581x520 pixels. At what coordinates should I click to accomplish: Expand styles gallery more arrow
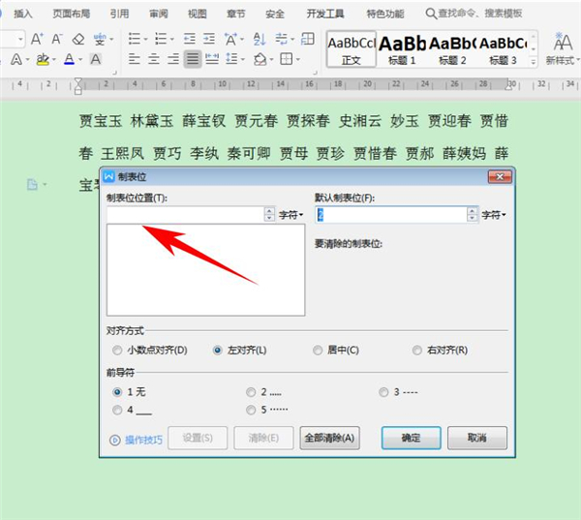click(534, 62)
